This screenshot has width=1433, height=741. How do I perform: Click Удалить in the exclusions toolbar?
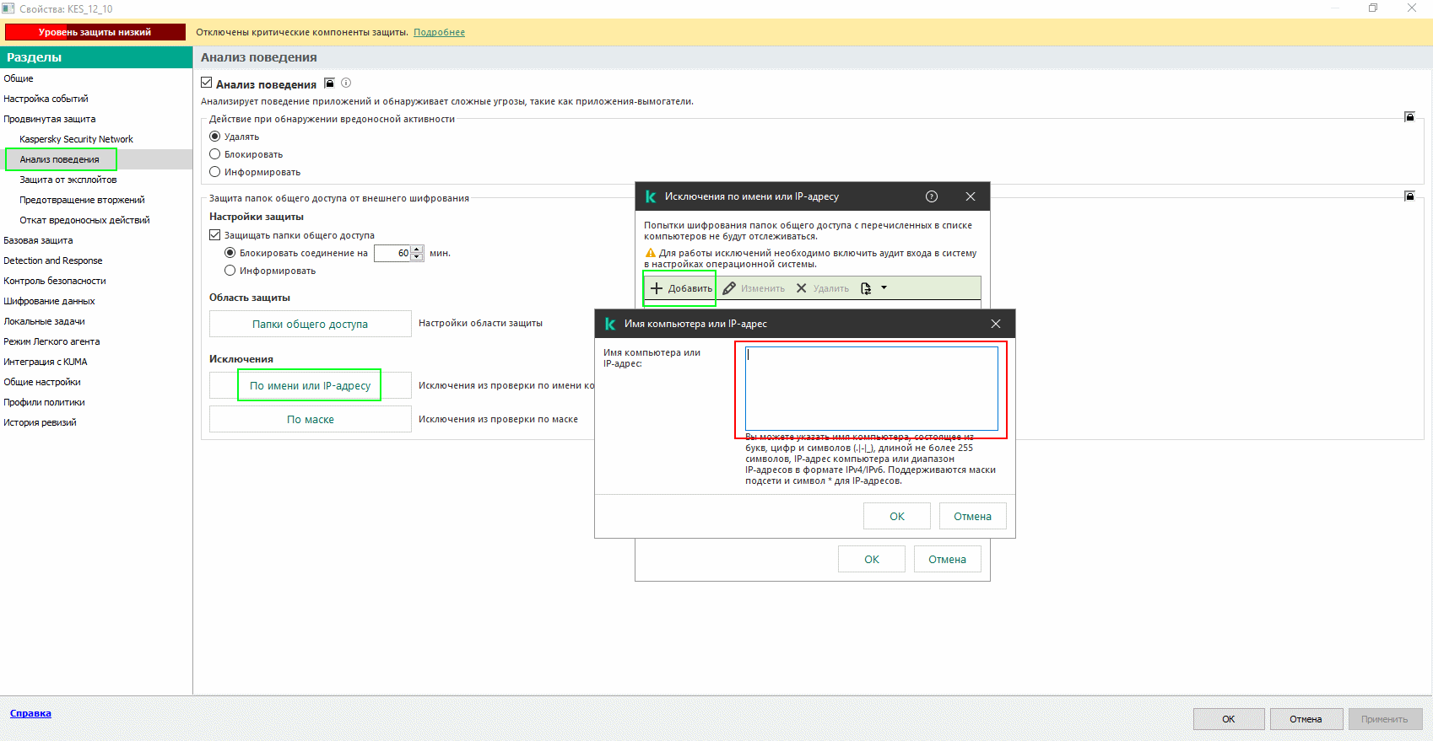tap(823, 288)
